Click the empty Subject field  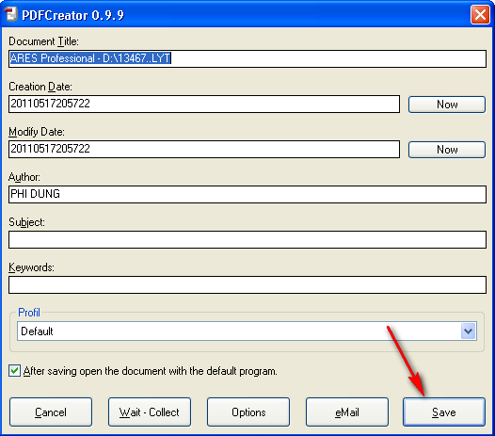[x=247, y=239]
